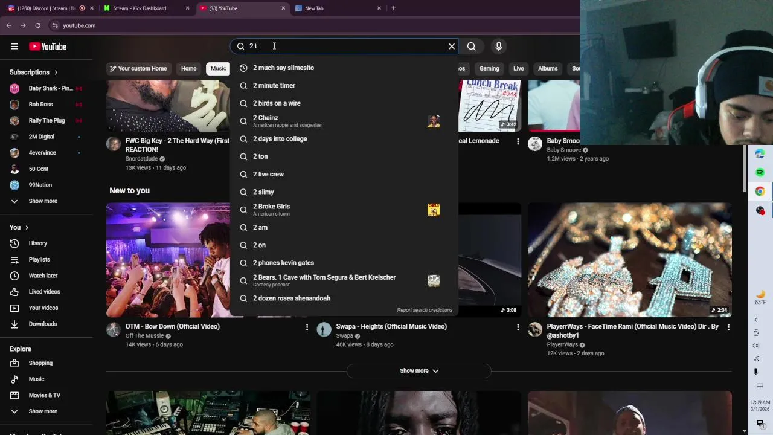
Task: Select suggestion "2 birds on a wire"
Action: 343,103
